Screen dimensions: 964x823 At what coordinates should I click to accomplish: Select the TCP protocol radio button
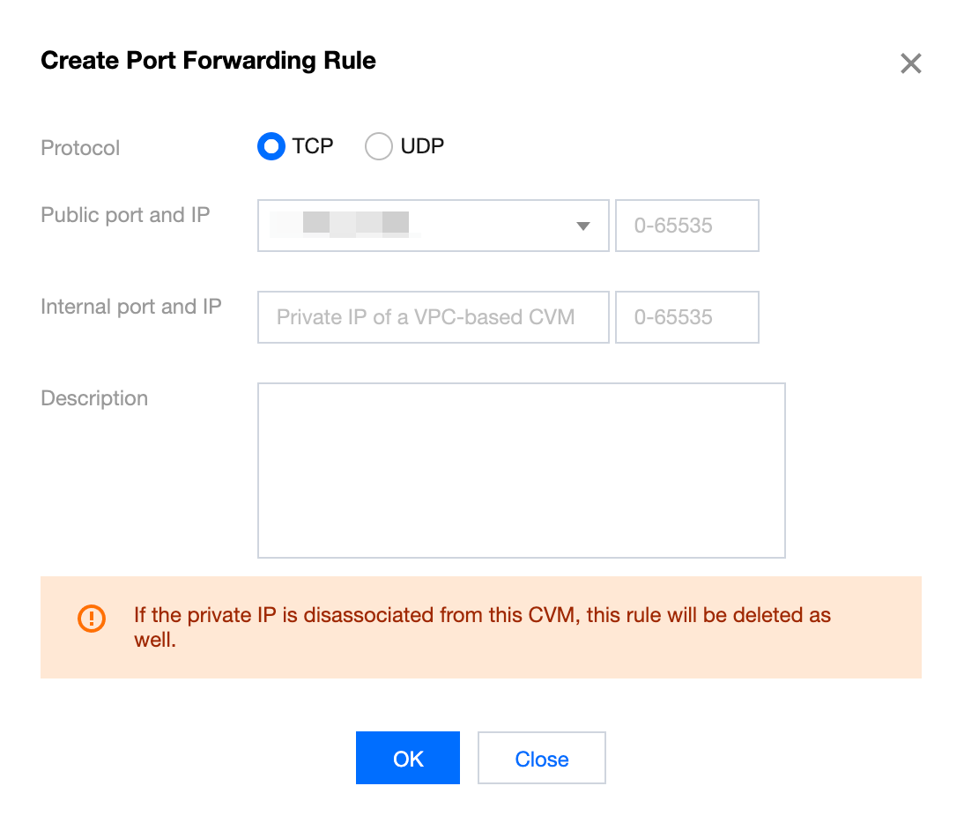[x=271, y=146]
